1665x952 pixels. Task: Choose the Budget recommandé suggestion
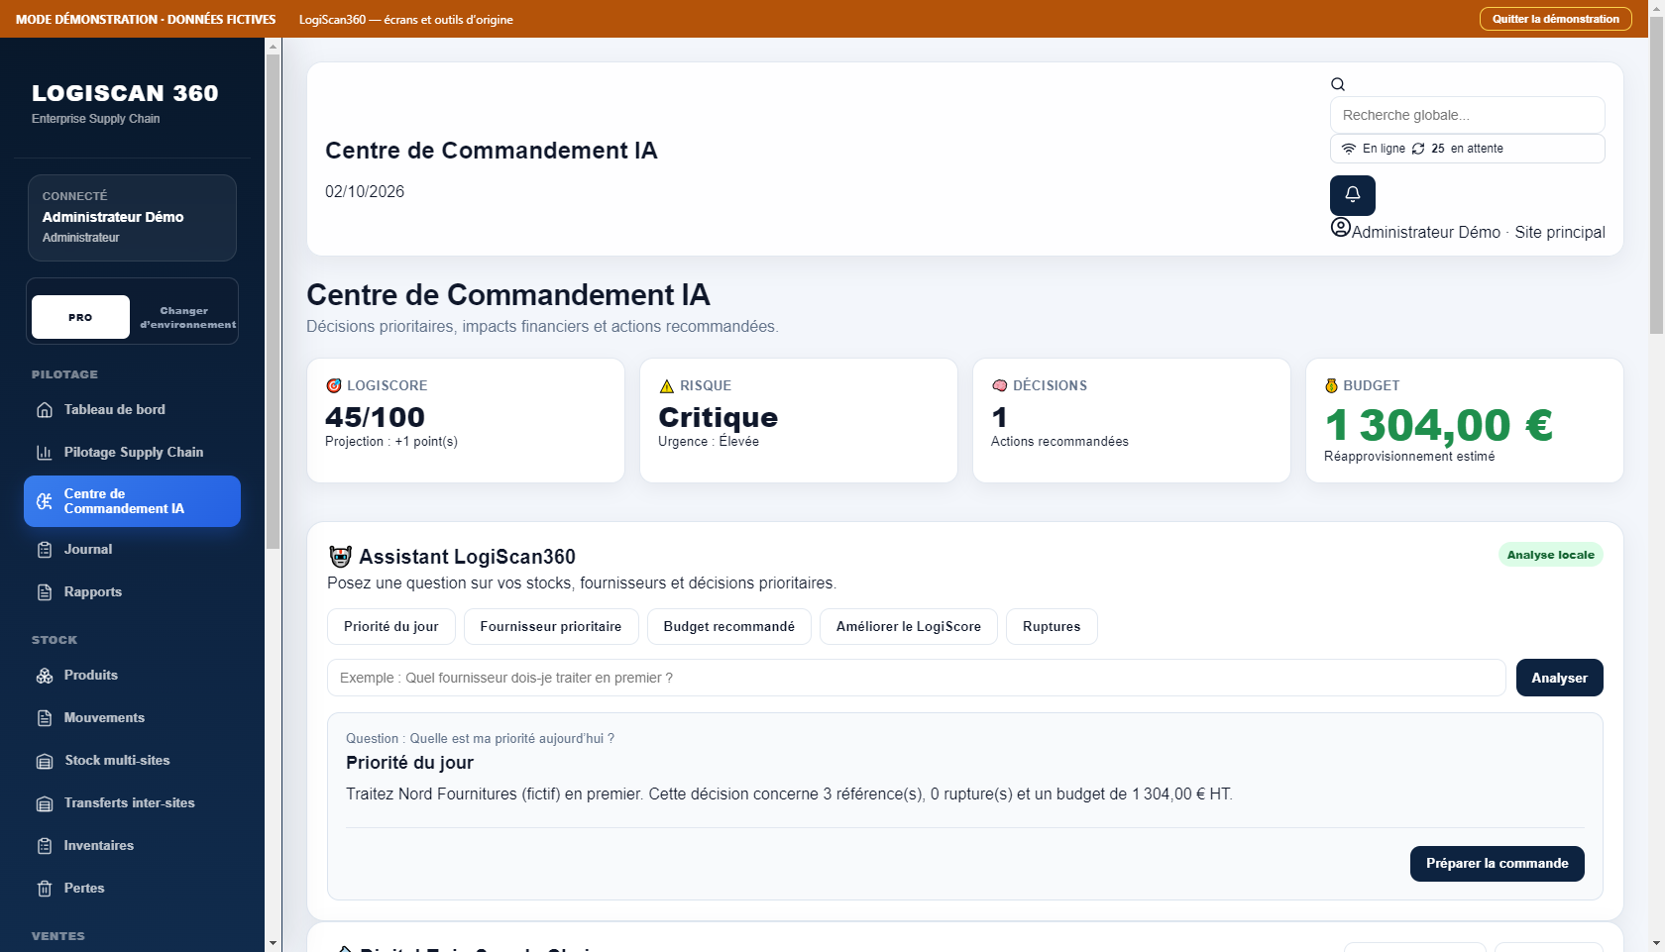(729, 627)
